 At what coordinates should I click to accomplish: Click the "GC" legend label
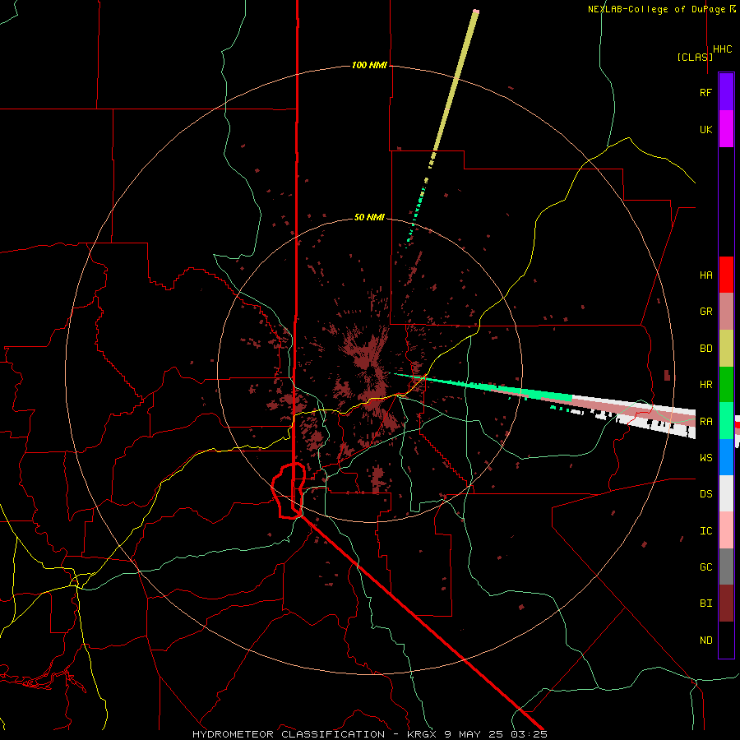[x=705, y=567]
